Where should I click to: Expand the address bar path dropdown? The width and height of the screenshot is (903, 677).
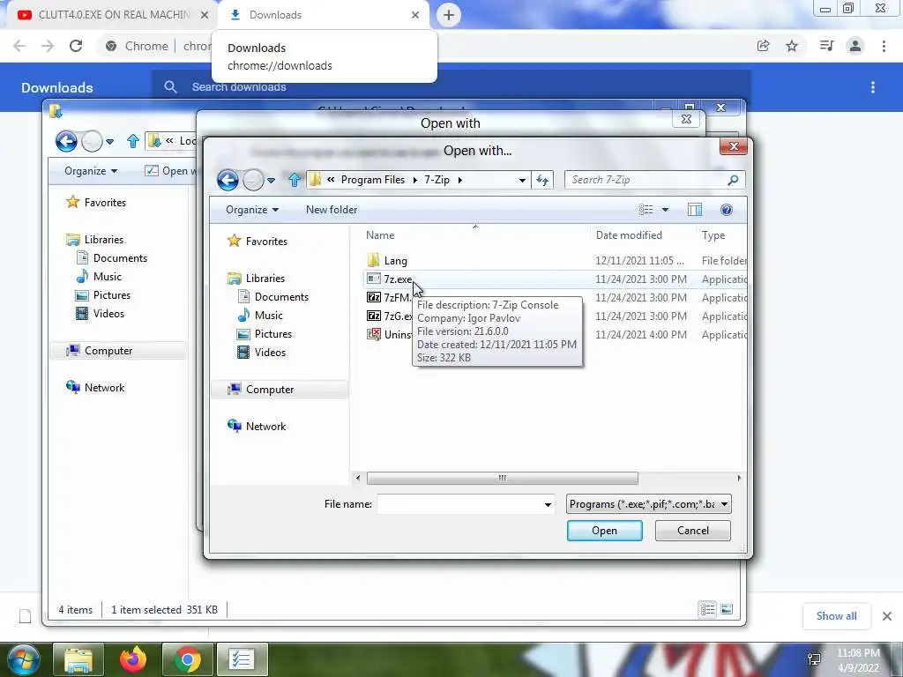point(522,180)
